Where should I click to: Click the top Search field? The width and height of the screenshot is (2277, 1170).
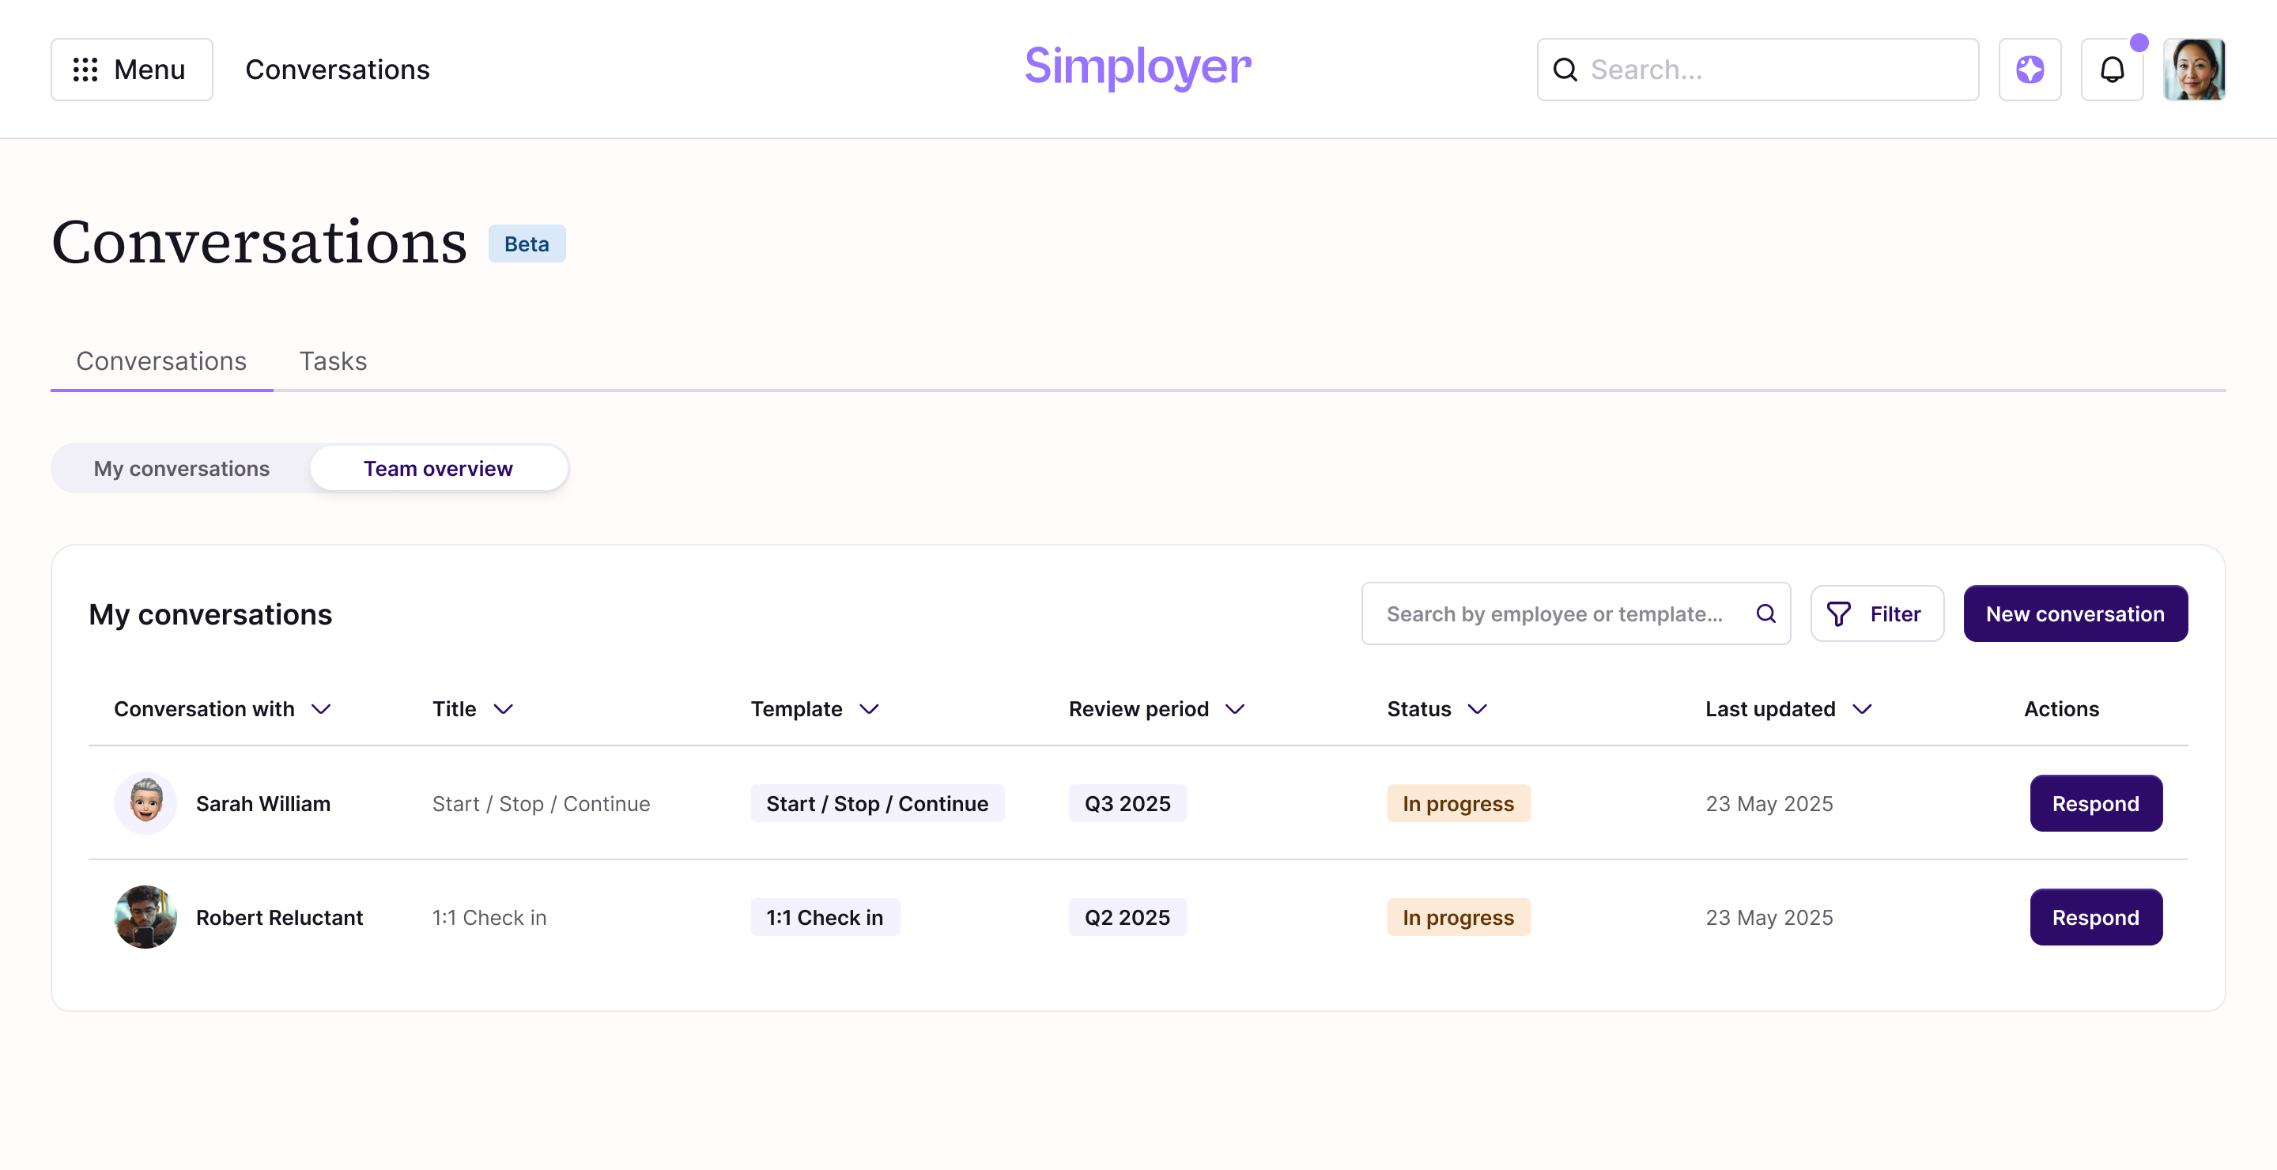click(x=1759, y=69)
